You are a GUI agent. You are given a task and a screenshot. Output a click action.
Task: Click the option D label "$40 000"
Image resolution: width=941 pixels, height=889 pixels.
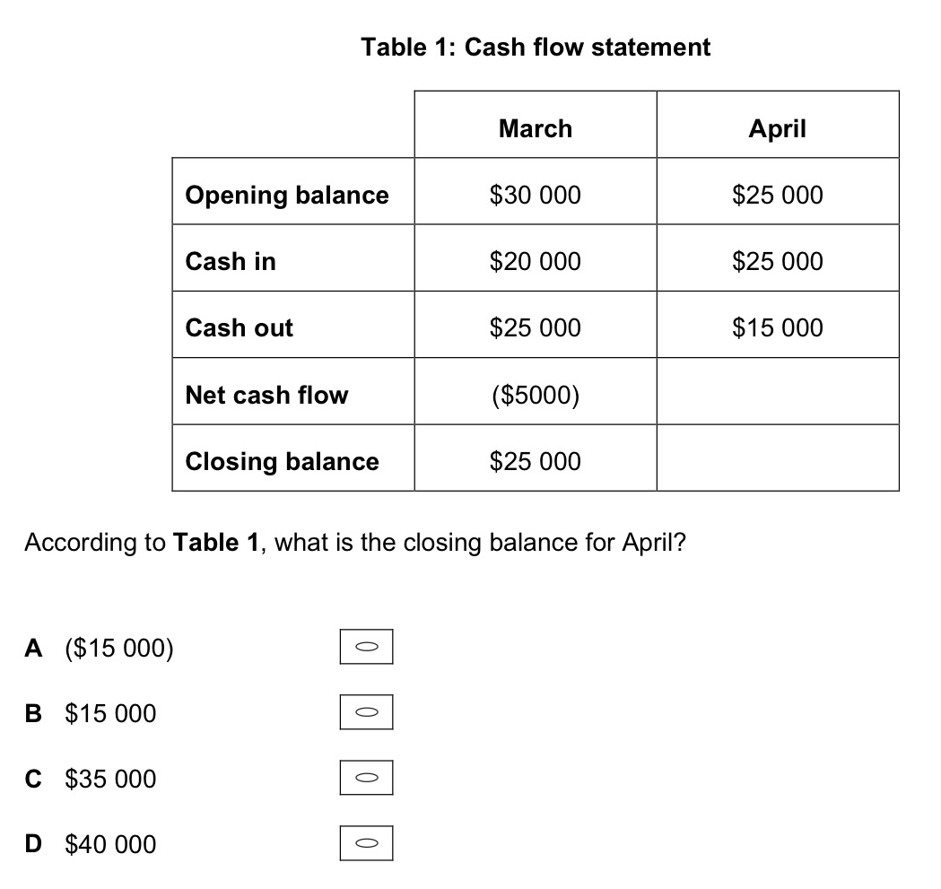[110, 844]
